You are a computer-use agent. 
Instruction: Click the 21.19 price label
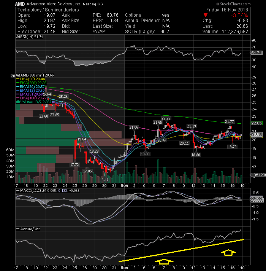pos(192,126)
